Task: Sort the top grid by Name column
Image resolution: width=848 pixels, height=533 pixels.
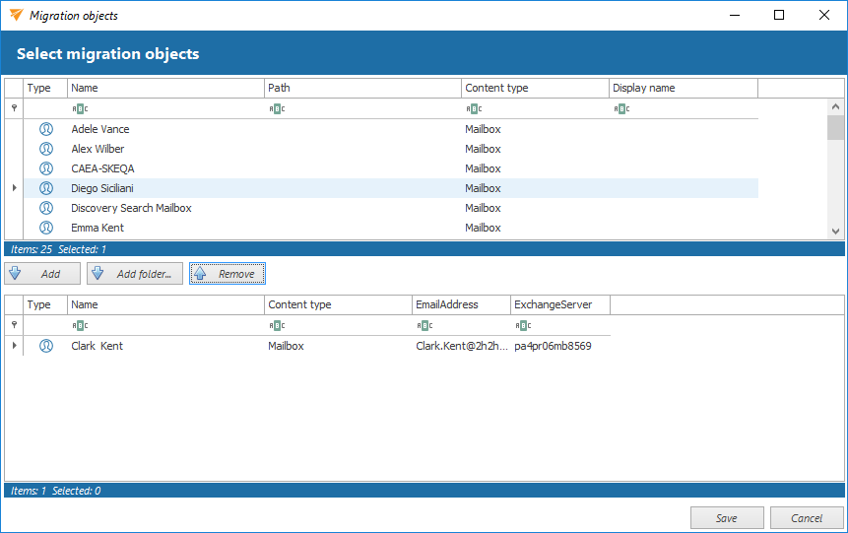Action: coord(165,88)
